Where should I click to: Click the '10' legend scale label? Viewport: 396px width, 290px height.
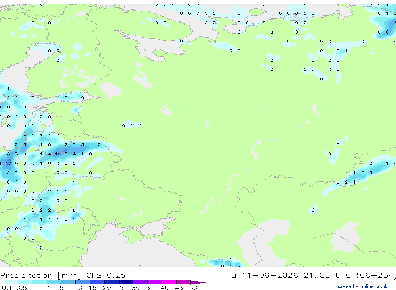[78, 288]
